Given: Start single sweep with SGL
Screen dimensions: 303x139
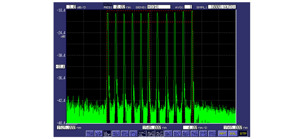Looking at the screenshot, I should click(x=233, y=134).
